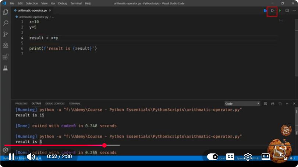
Task: Open the Code output channel dropdown
Action: (x=242, y=104)
